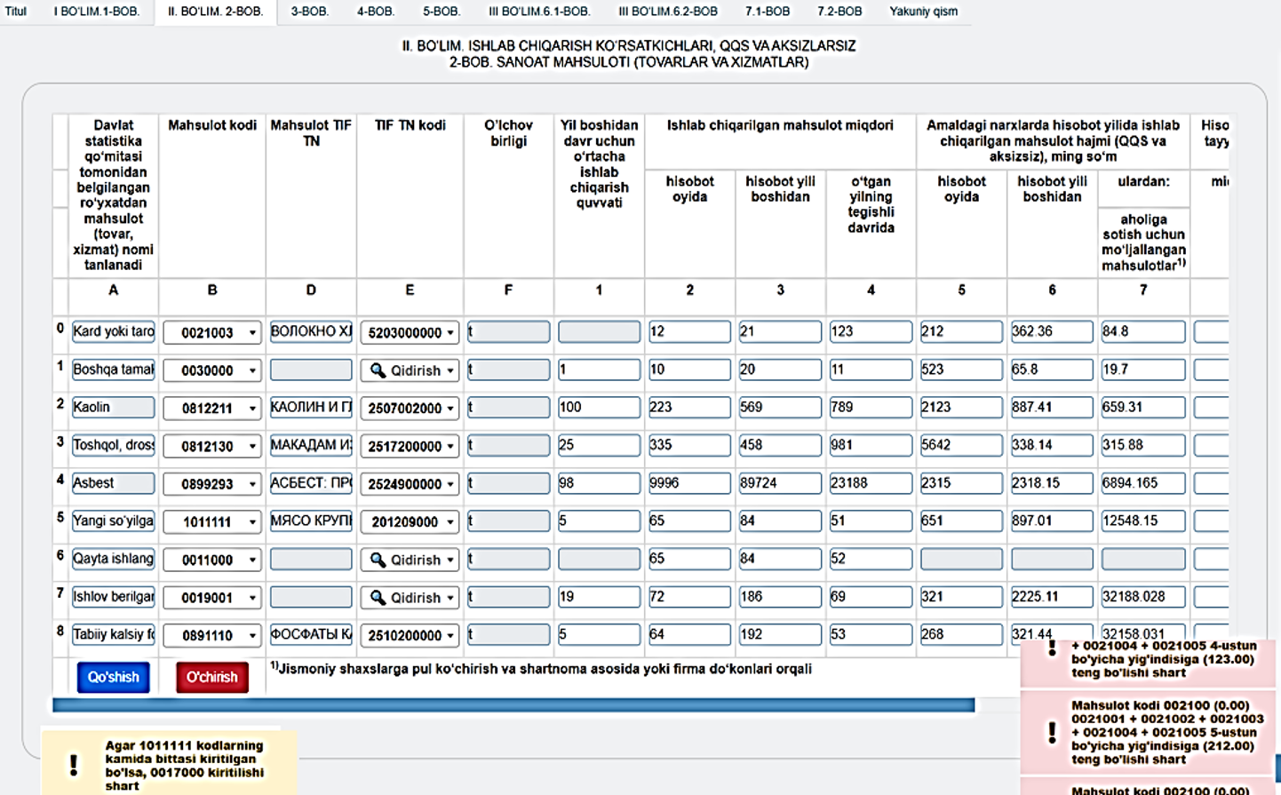Click search icon in Boshqa tamaki row
The image size is (1281, 795).
[x=378, y=370]
